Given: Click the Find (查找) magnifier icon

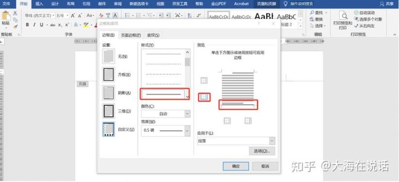Looking at the screenshot, I should coord(312,13).
